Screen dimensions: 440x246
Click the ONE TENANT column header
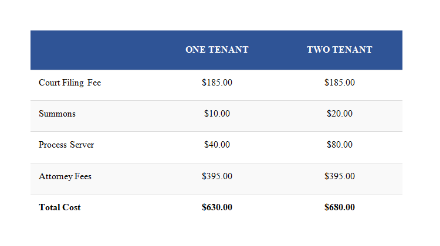pyautogui.click(x=217, y=50)
